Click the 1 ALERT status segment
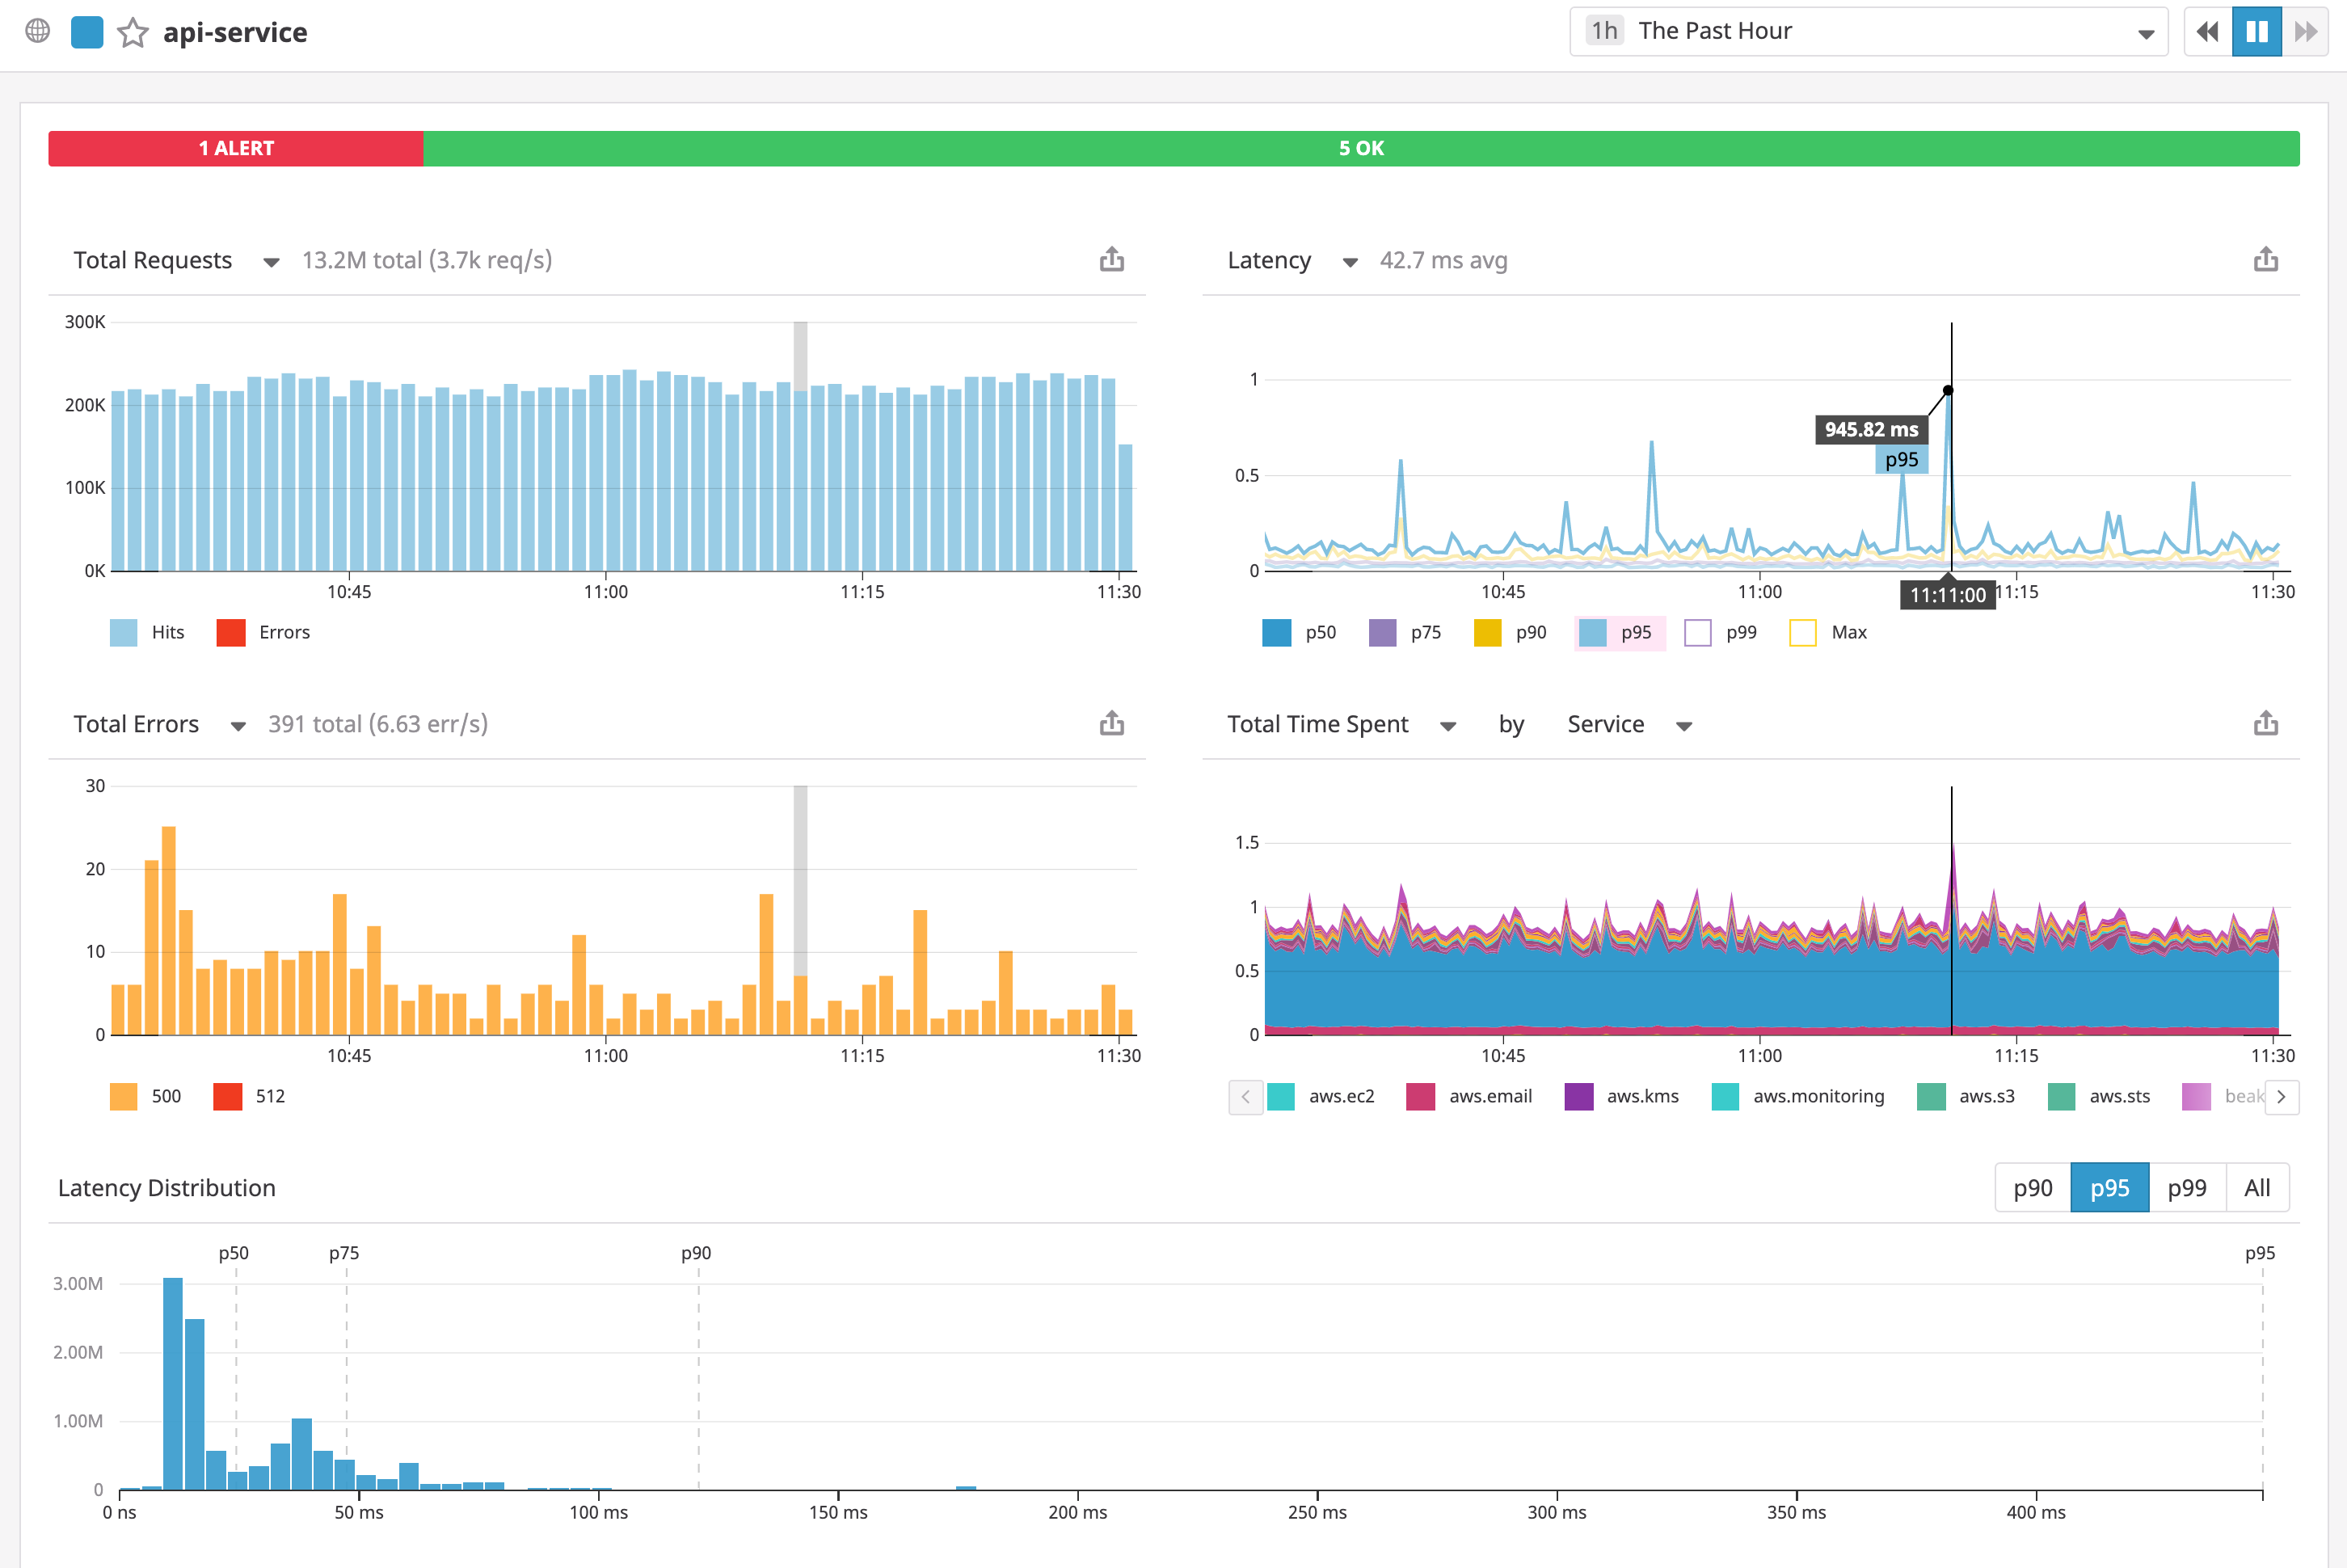The width and height of the screenshot is (2347, 1568). click(236, 147)
